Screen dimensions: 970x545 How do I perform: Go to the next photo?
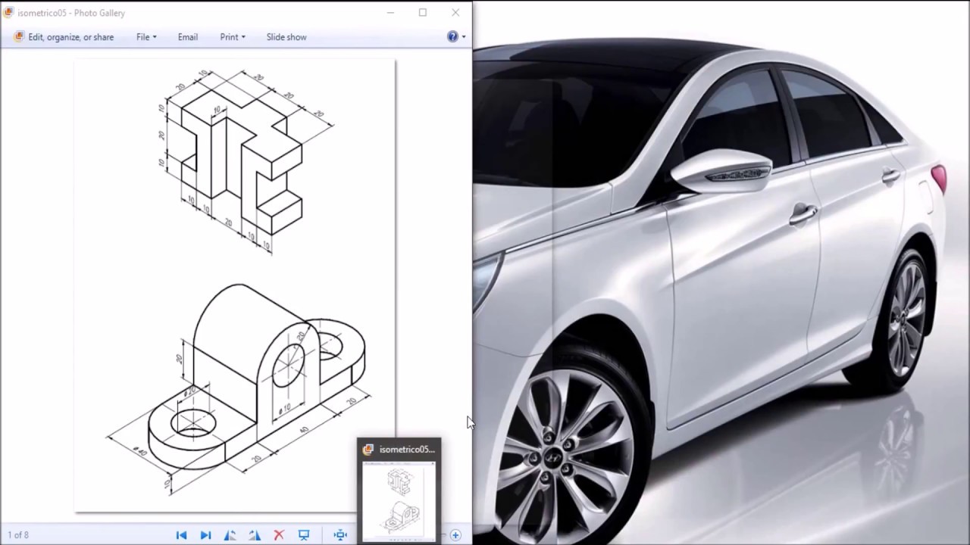click(x=205, y=535)
